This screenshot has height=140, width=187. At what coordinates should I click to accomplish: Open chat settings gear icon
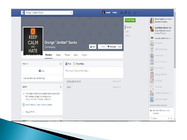click(169, 118)
